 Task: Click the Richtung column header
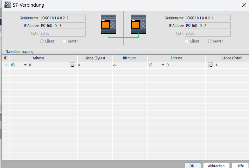click(130, 58)
